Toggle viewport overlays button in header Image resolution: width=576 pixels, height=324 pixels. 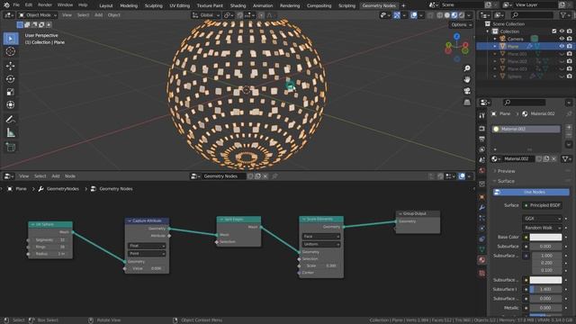tap(414, 15)
